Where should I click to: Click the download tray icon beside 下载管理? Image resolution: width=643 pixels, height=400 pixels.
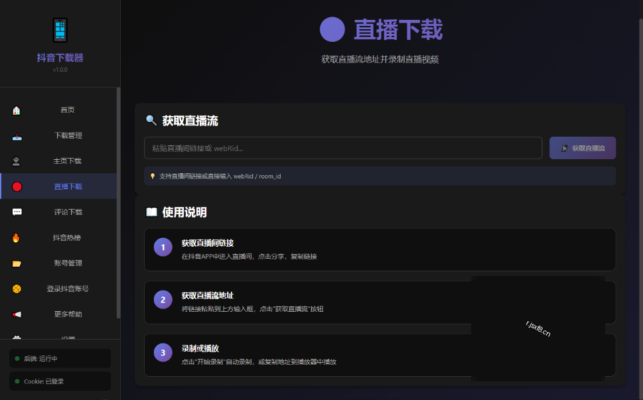(x=17, y=136)
